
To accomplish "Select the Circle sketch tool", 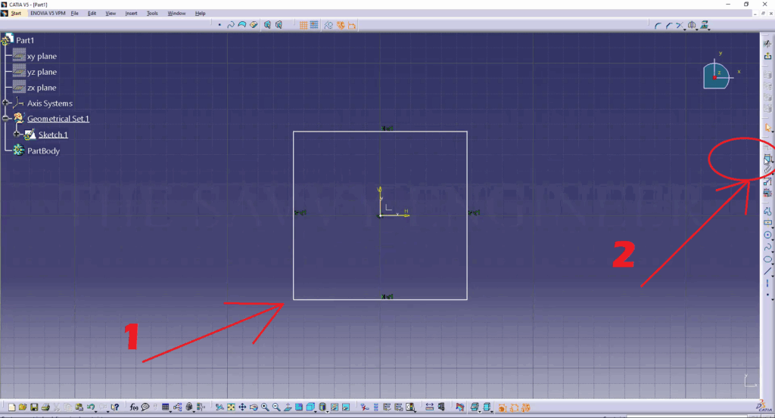I will click(x=767, y=235).
